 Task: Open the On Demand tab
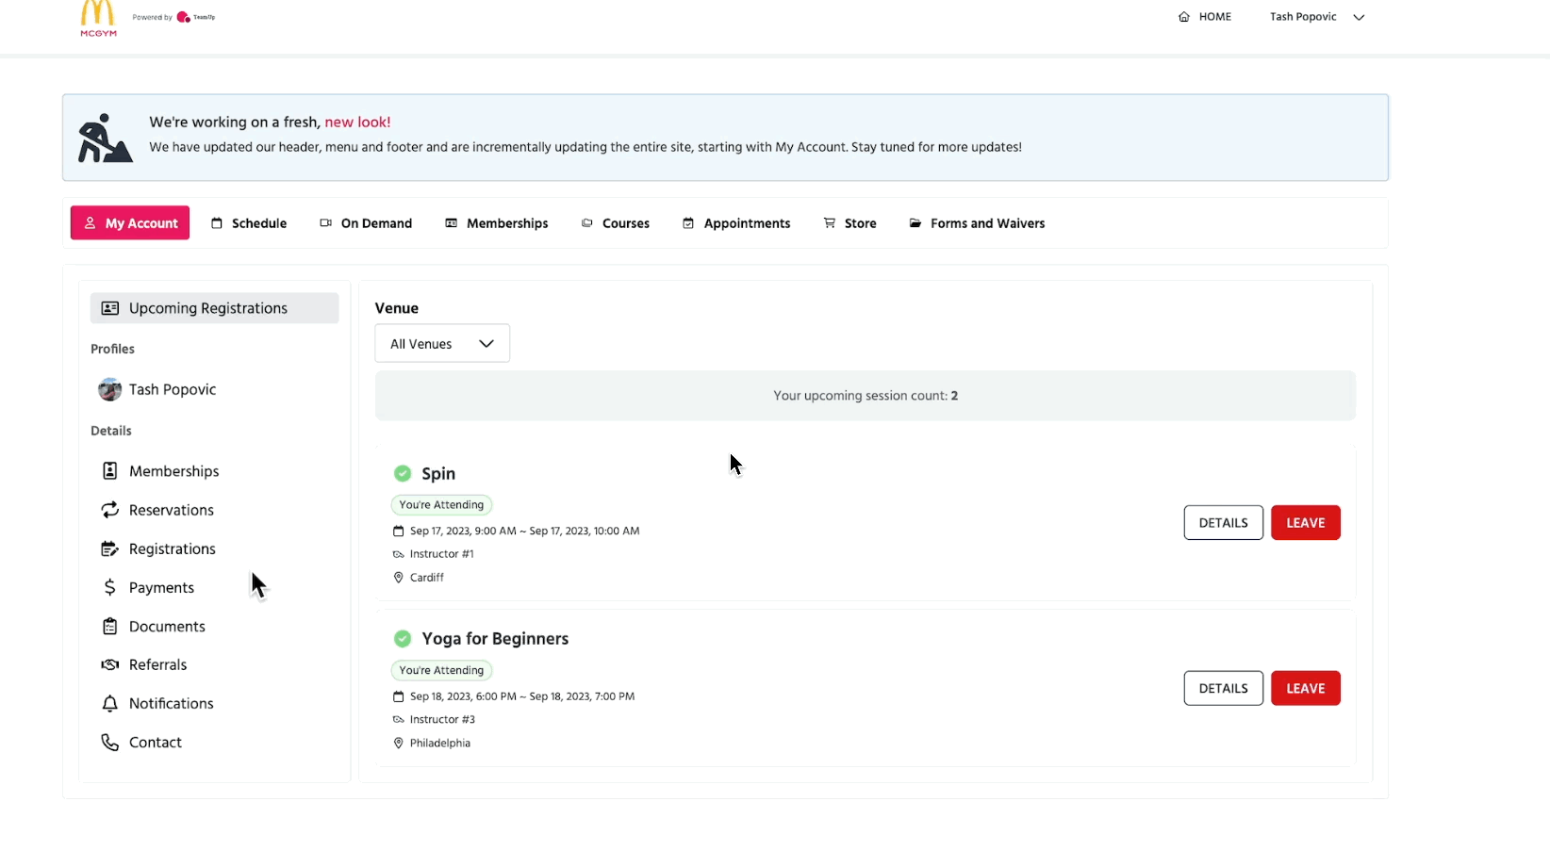(x=366, y=223)
